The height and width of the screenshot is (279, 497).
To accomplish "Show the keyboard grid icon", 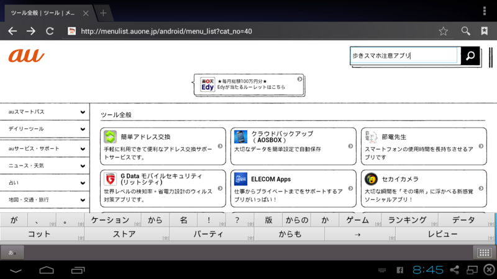I will click(x=484, y=252).
